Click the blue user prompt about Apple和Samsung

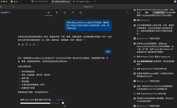(x=88, y=25)
